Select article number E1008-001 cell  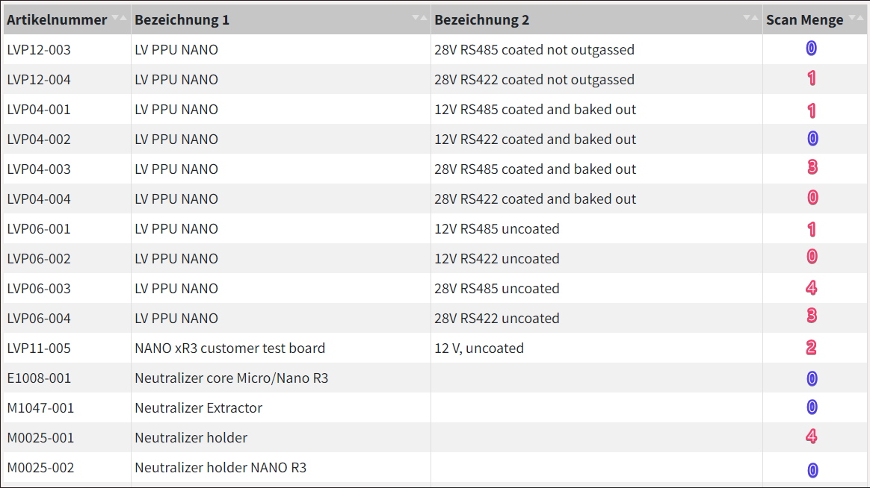point(39,378)
